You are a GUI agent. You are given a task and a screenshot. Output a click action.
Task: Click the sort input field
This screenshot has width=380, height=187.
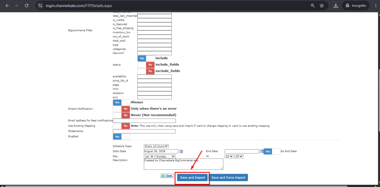pos(155,97)
